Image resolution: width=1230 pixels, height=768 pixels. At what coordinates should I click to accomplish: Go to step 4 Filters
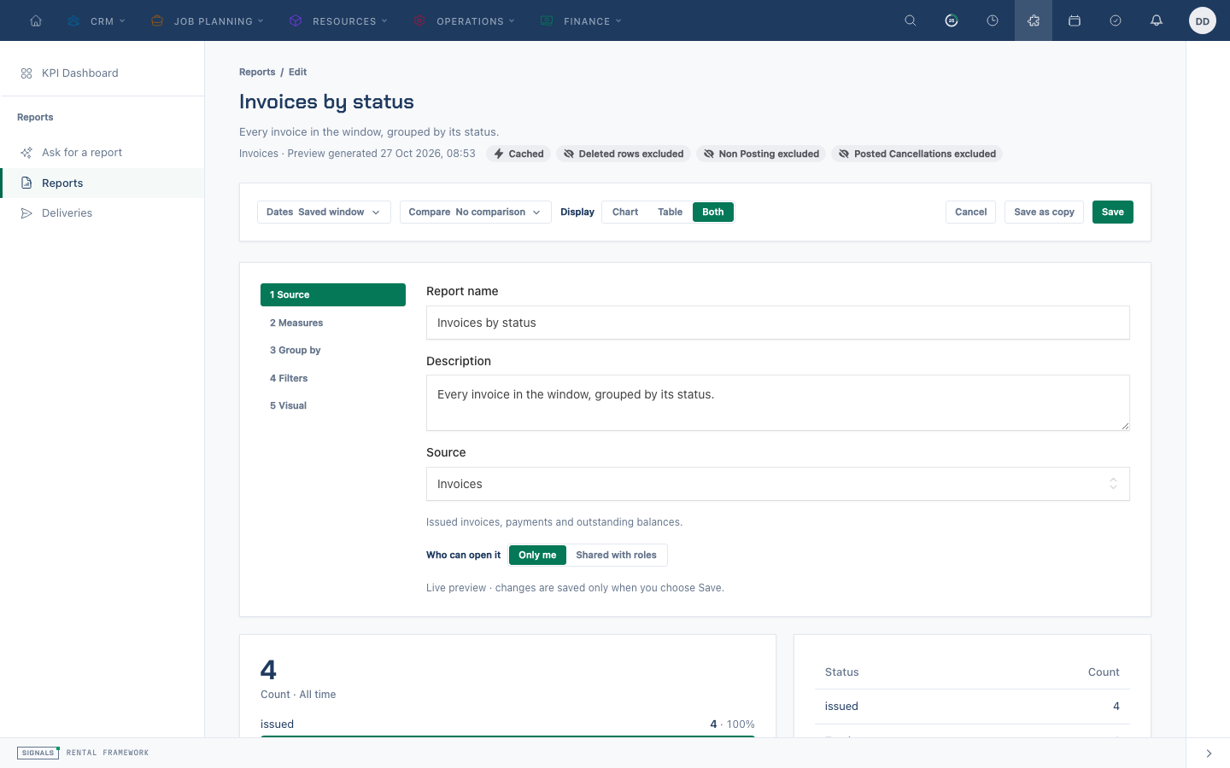coord(333,378)
